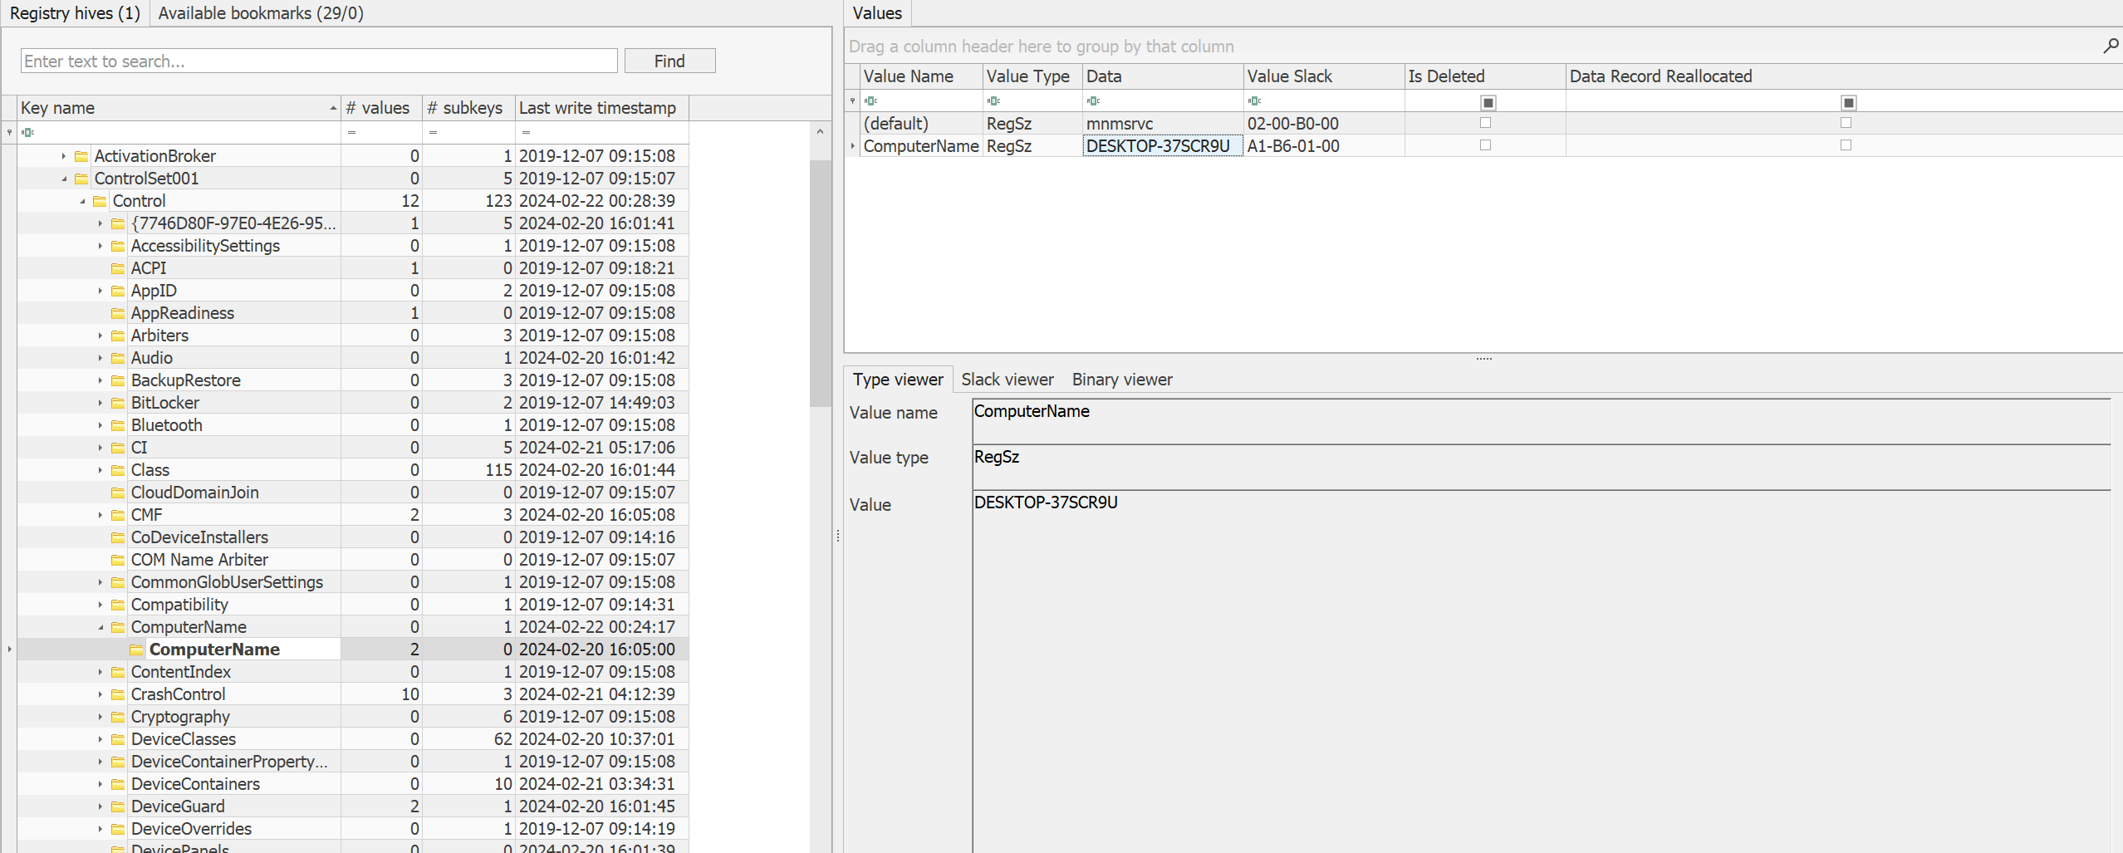The image size is (2123, 853).
Task: Expand the DeviceClasses key
Action: click(101, 739)
